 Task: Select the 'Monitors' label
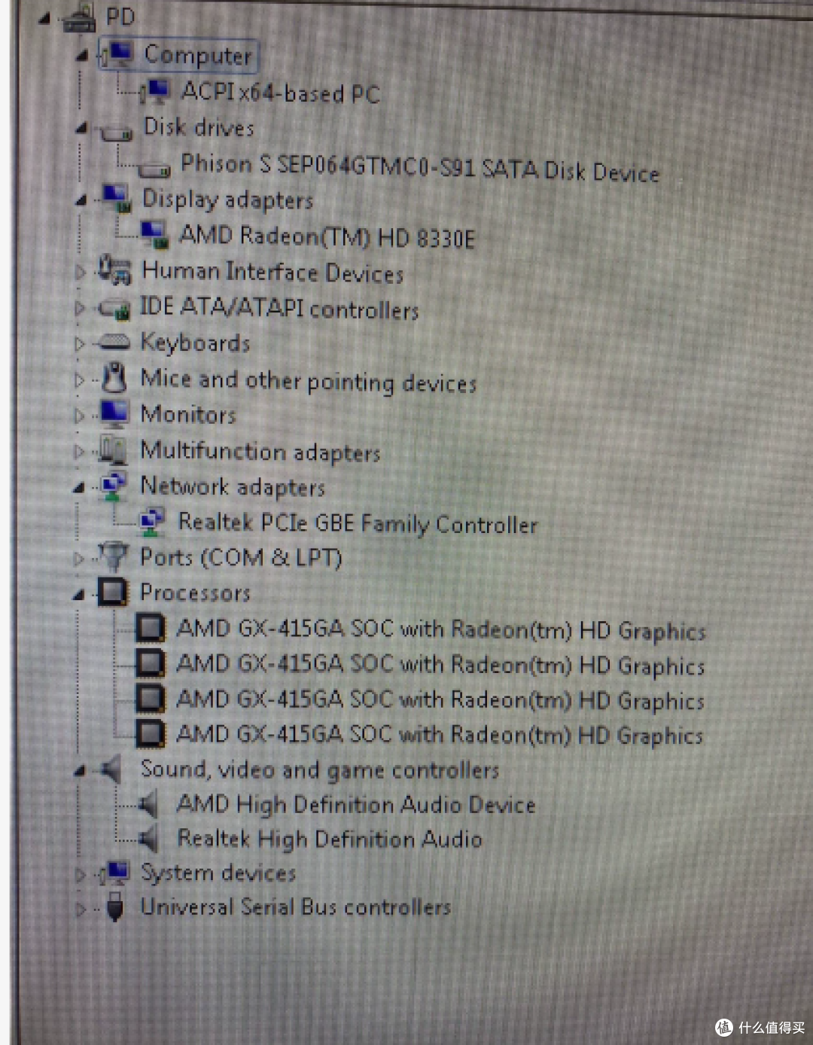click(188, 414)
